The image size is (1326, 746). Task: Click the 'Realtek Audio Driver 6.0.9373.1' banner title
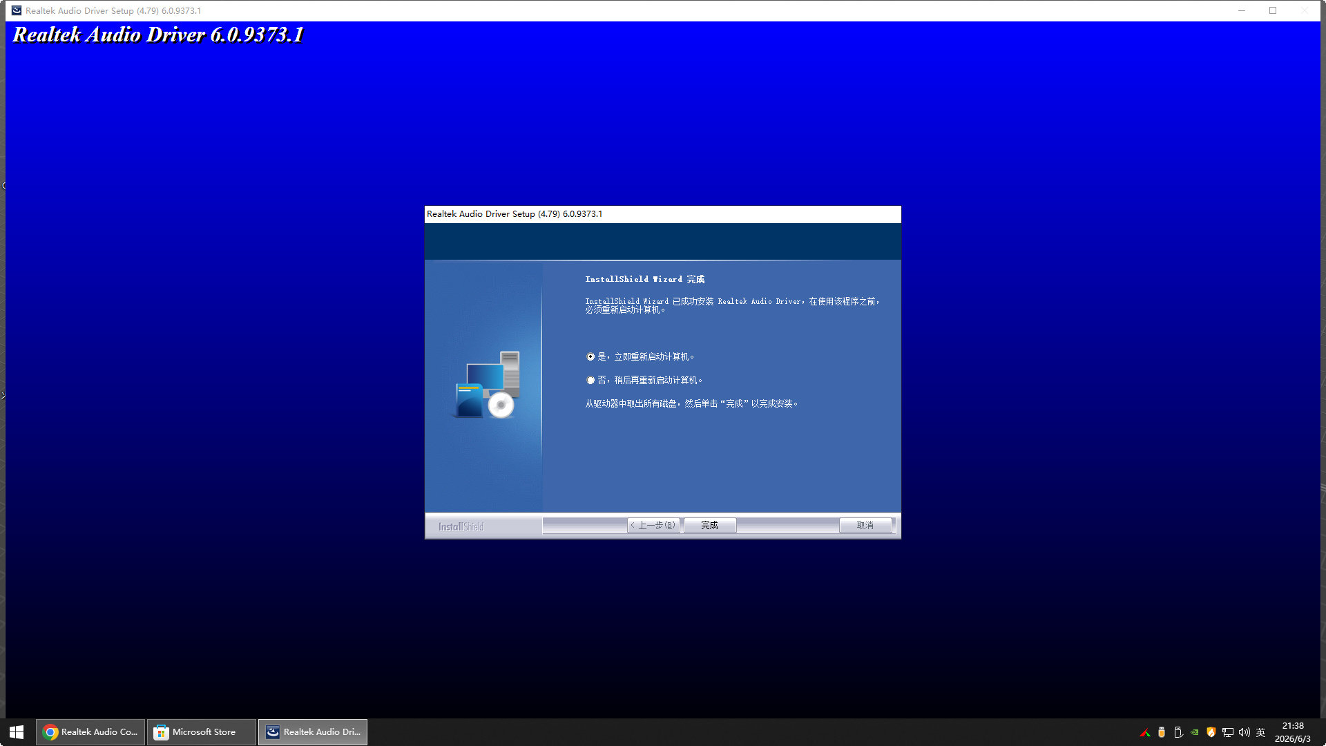point(158,35)
